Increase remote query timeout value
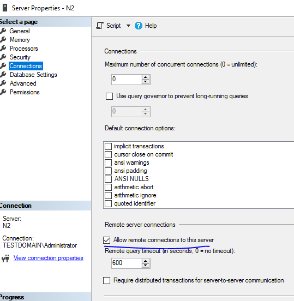Viewport: 294px width, 301px height. (146, 261)
